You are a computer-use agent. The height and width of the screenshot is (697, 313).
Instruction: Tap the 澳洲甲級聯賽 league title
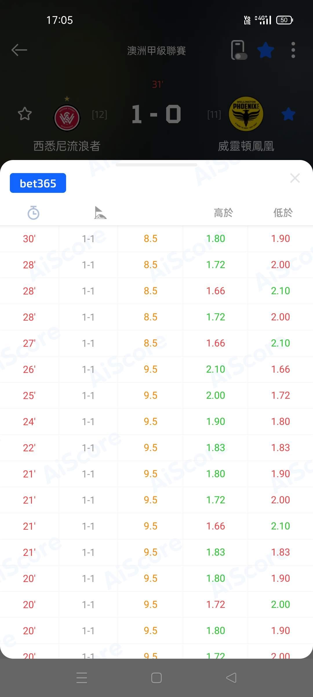156,51
